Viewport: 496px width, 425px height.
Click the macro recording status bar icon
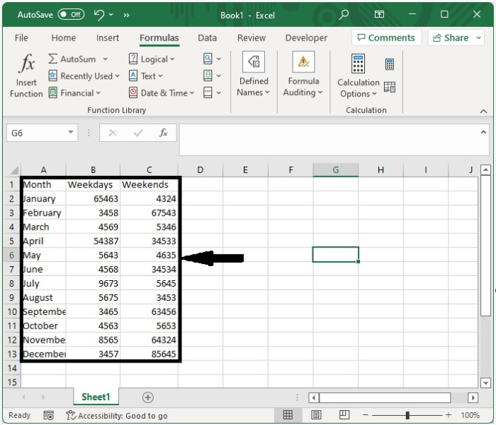48,415
